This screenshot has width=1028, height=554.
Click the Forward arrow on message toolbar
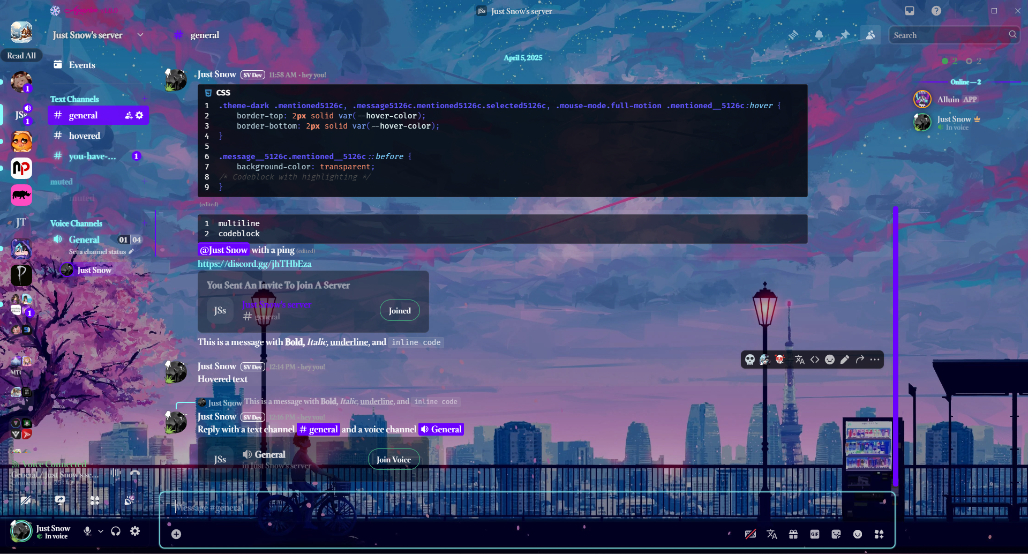tap(860, 360)
